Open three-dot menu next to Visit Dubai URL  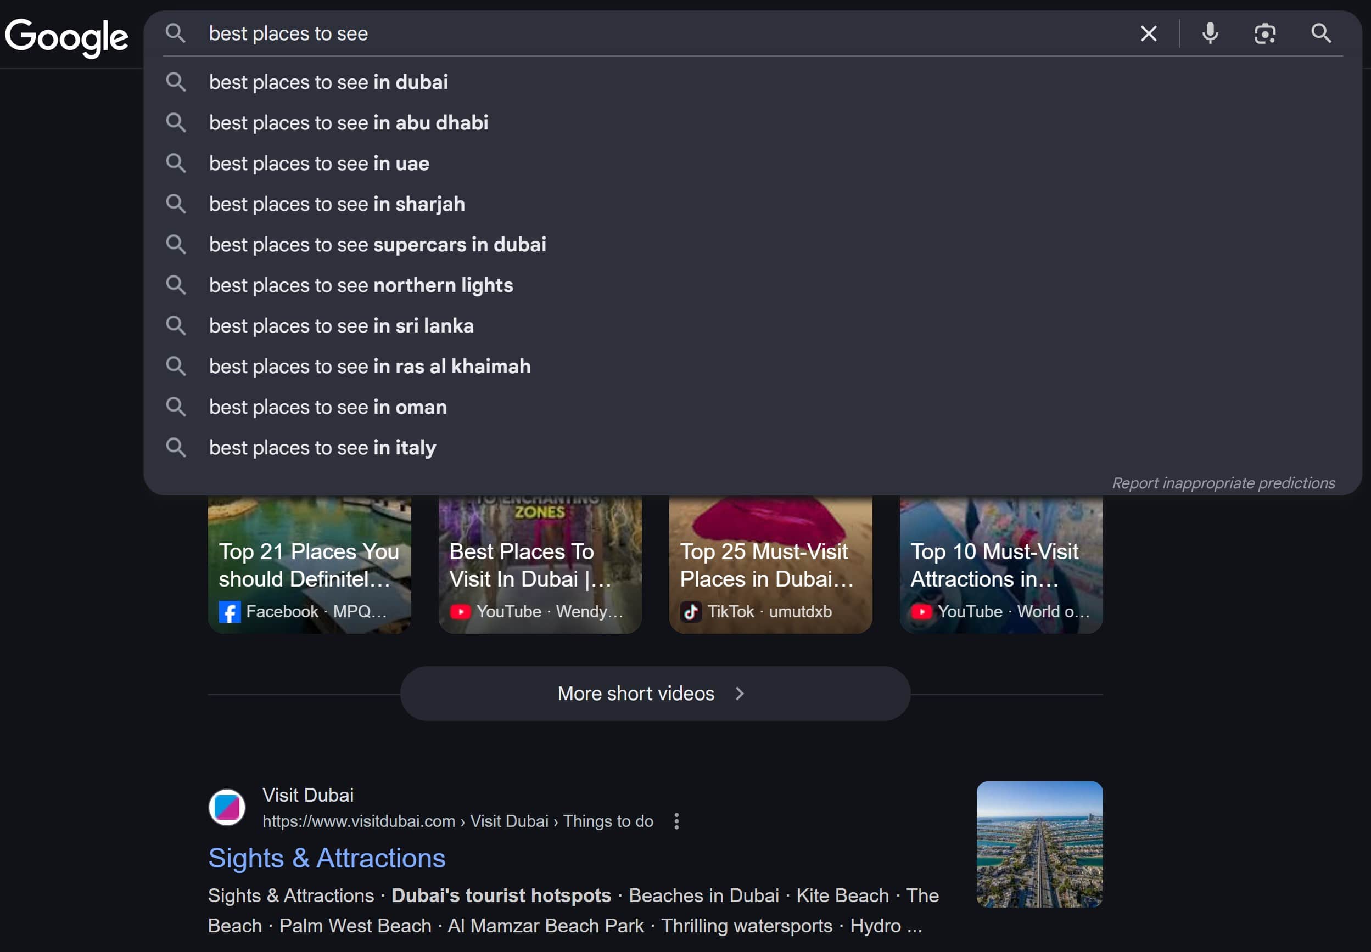(676, 821)
